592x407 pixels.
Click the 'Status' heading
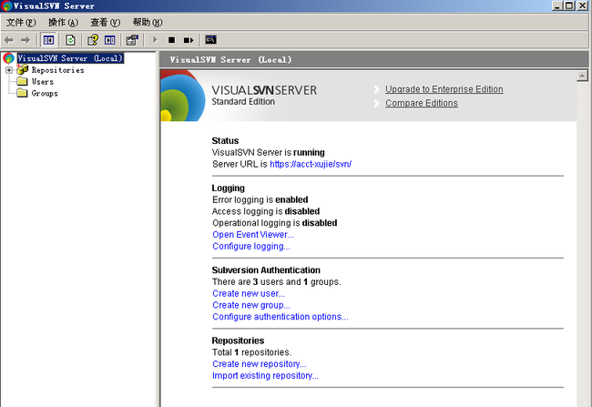tap(225, 141)
